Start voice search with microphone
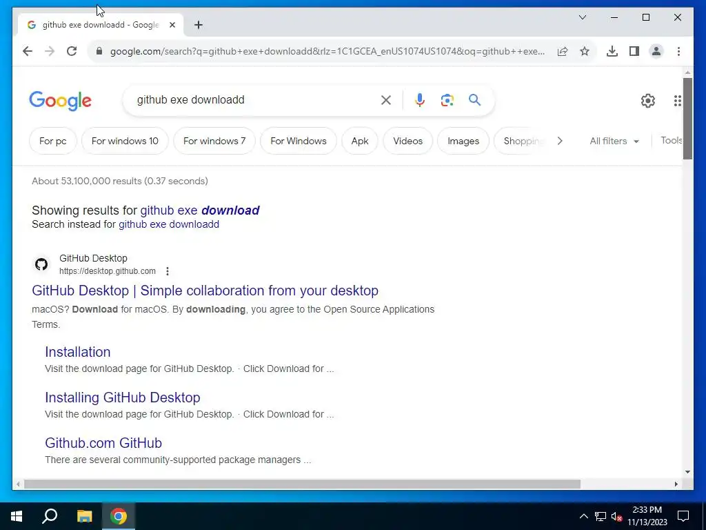 tap(420, 100)
